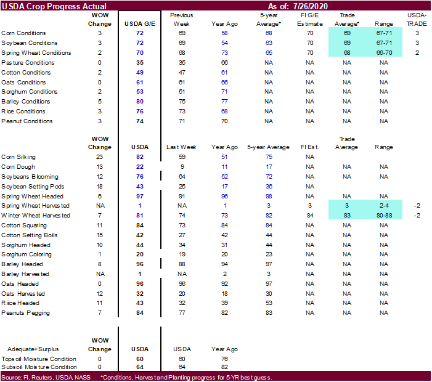This screenshot has height=382, width=432.
Task: Click the 'Peanut Conditions' row label
Action: pos(26,121)
